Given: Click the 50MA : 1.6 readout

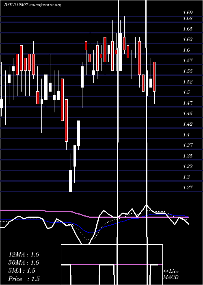Looking at the screenshot, I should click(24, 263).
